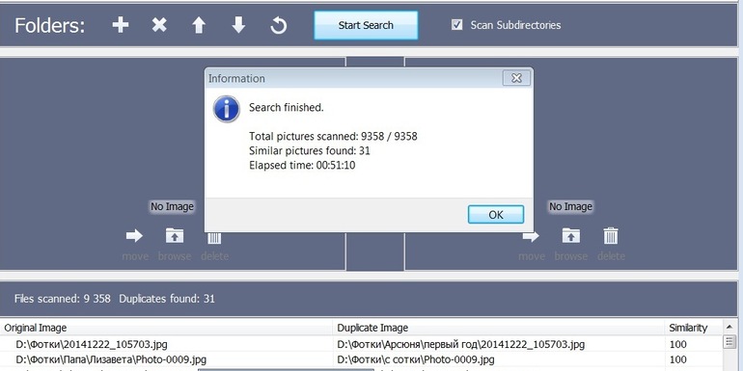Click the blue information icon in dialog
Viewport: 743px width, 371px height.
point(227,109)
